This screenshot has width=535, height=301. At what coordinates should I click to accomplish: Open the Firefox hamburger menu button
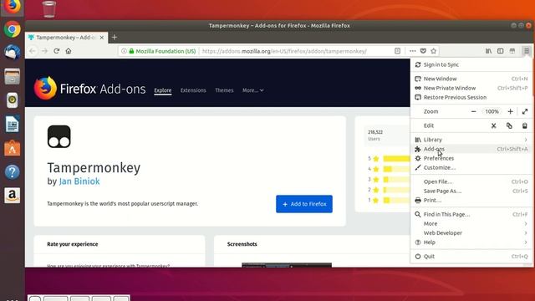pos(527,51)
